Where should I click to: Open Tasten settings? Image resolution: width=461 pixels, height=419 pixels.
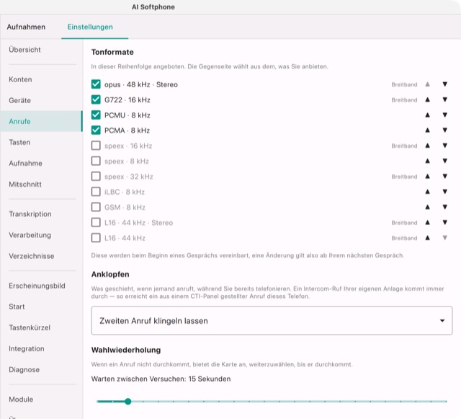click(41, 142)
